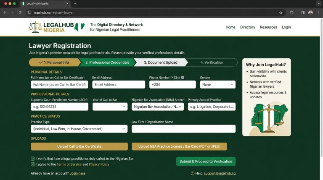Screen dimensions: 323x180
Task: Open the browser extensions puzzle icon
Action: [291, 13]
